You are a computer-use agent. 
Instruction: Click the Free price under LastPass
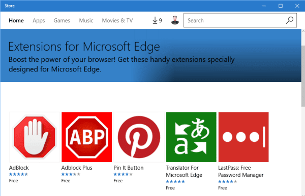(x=223, y=188)
